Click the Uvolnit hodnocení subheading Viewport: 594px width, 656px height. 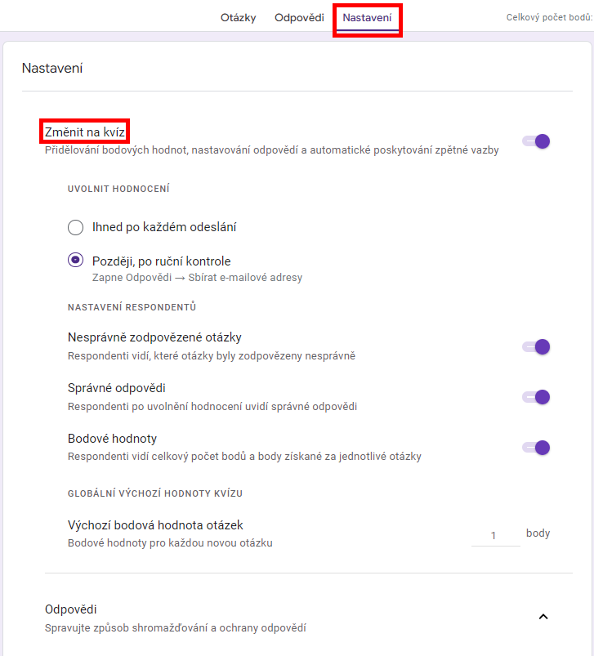coord(118,189)
